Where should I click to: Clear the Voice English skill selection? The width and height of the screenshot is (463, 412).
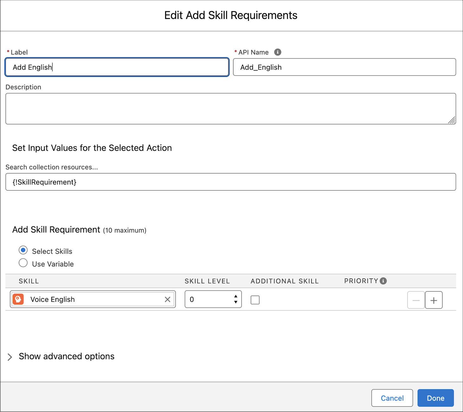click(168, 300)
